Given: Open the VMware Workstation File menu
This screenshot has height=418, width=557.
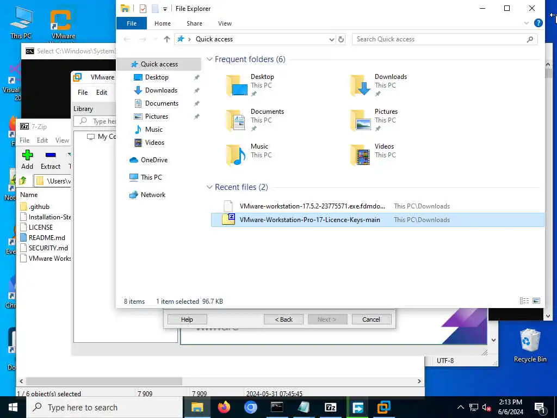Looking at the screenshot, I should coord(83,93).
